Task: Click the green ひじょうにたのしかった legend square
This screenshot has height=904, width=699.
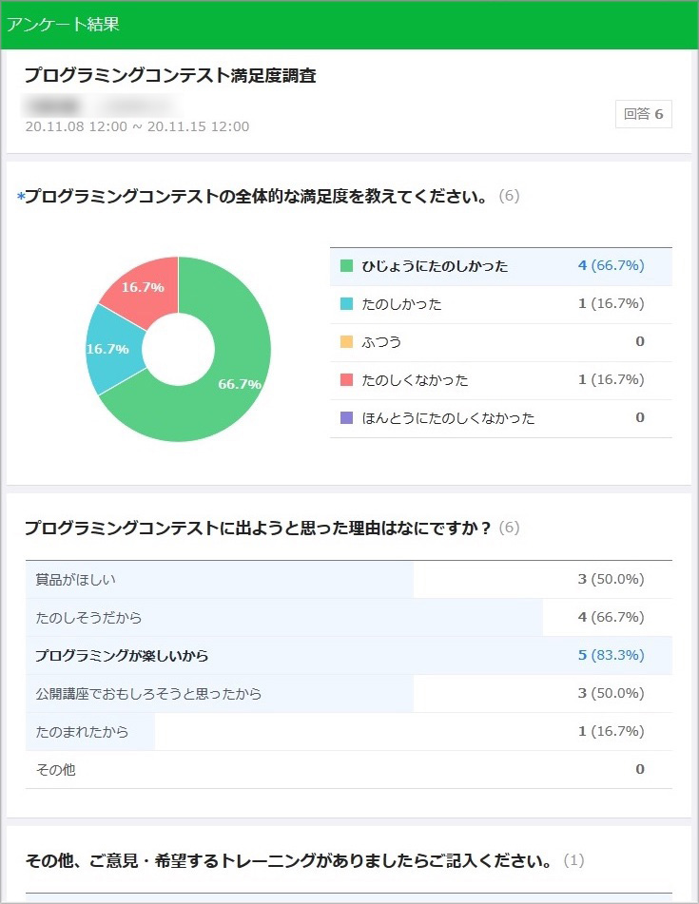Action: point(346,266)
